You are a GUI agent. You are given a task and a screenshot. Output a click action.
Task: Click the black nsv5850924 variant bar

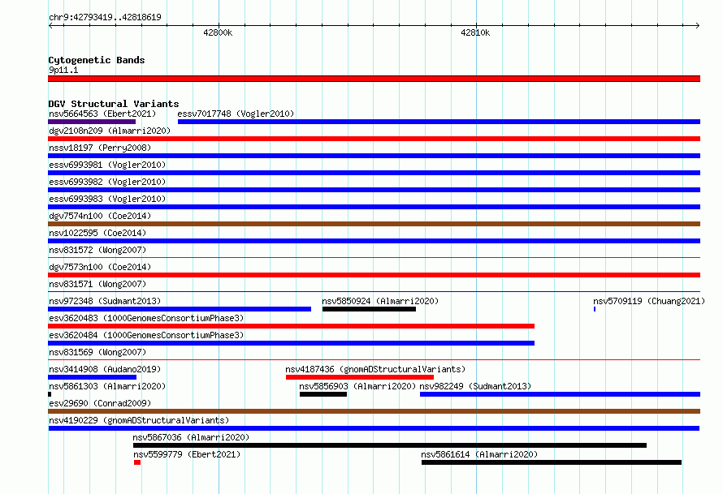coord(369,309)
